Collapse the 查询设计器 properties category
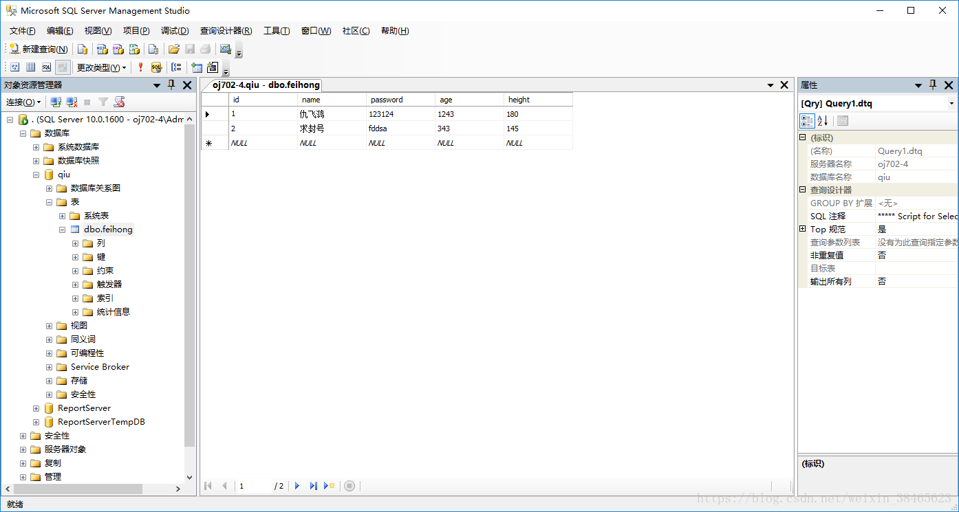Image resolution: width=959 pixels, height=512 pixels. tap(803, 190)
